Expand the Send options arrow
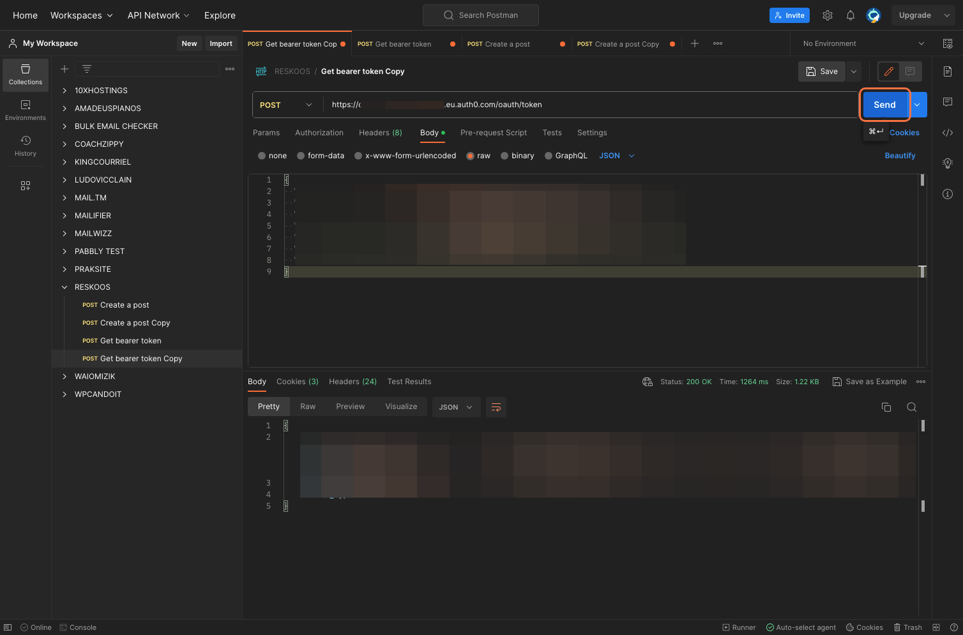The width and height of the screenshot is (963, 635). click(x=918, y=105)
